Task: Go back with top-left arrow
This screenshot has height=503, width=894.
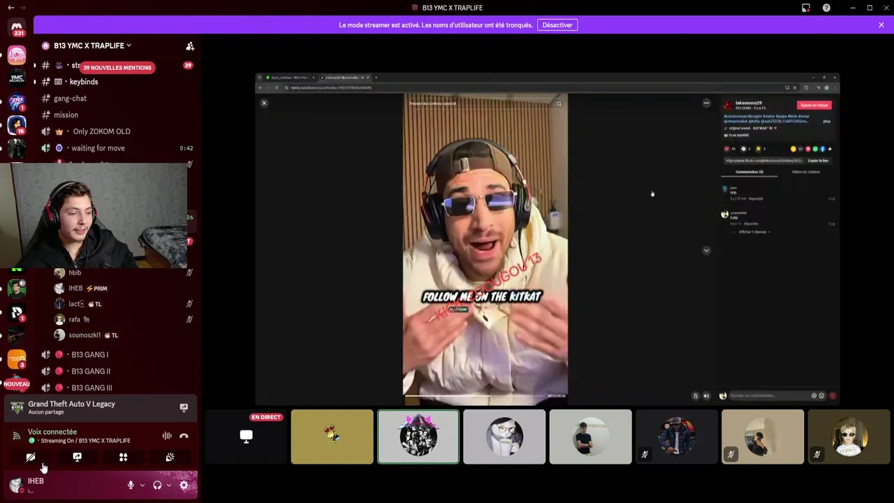Action: (10, 8)
